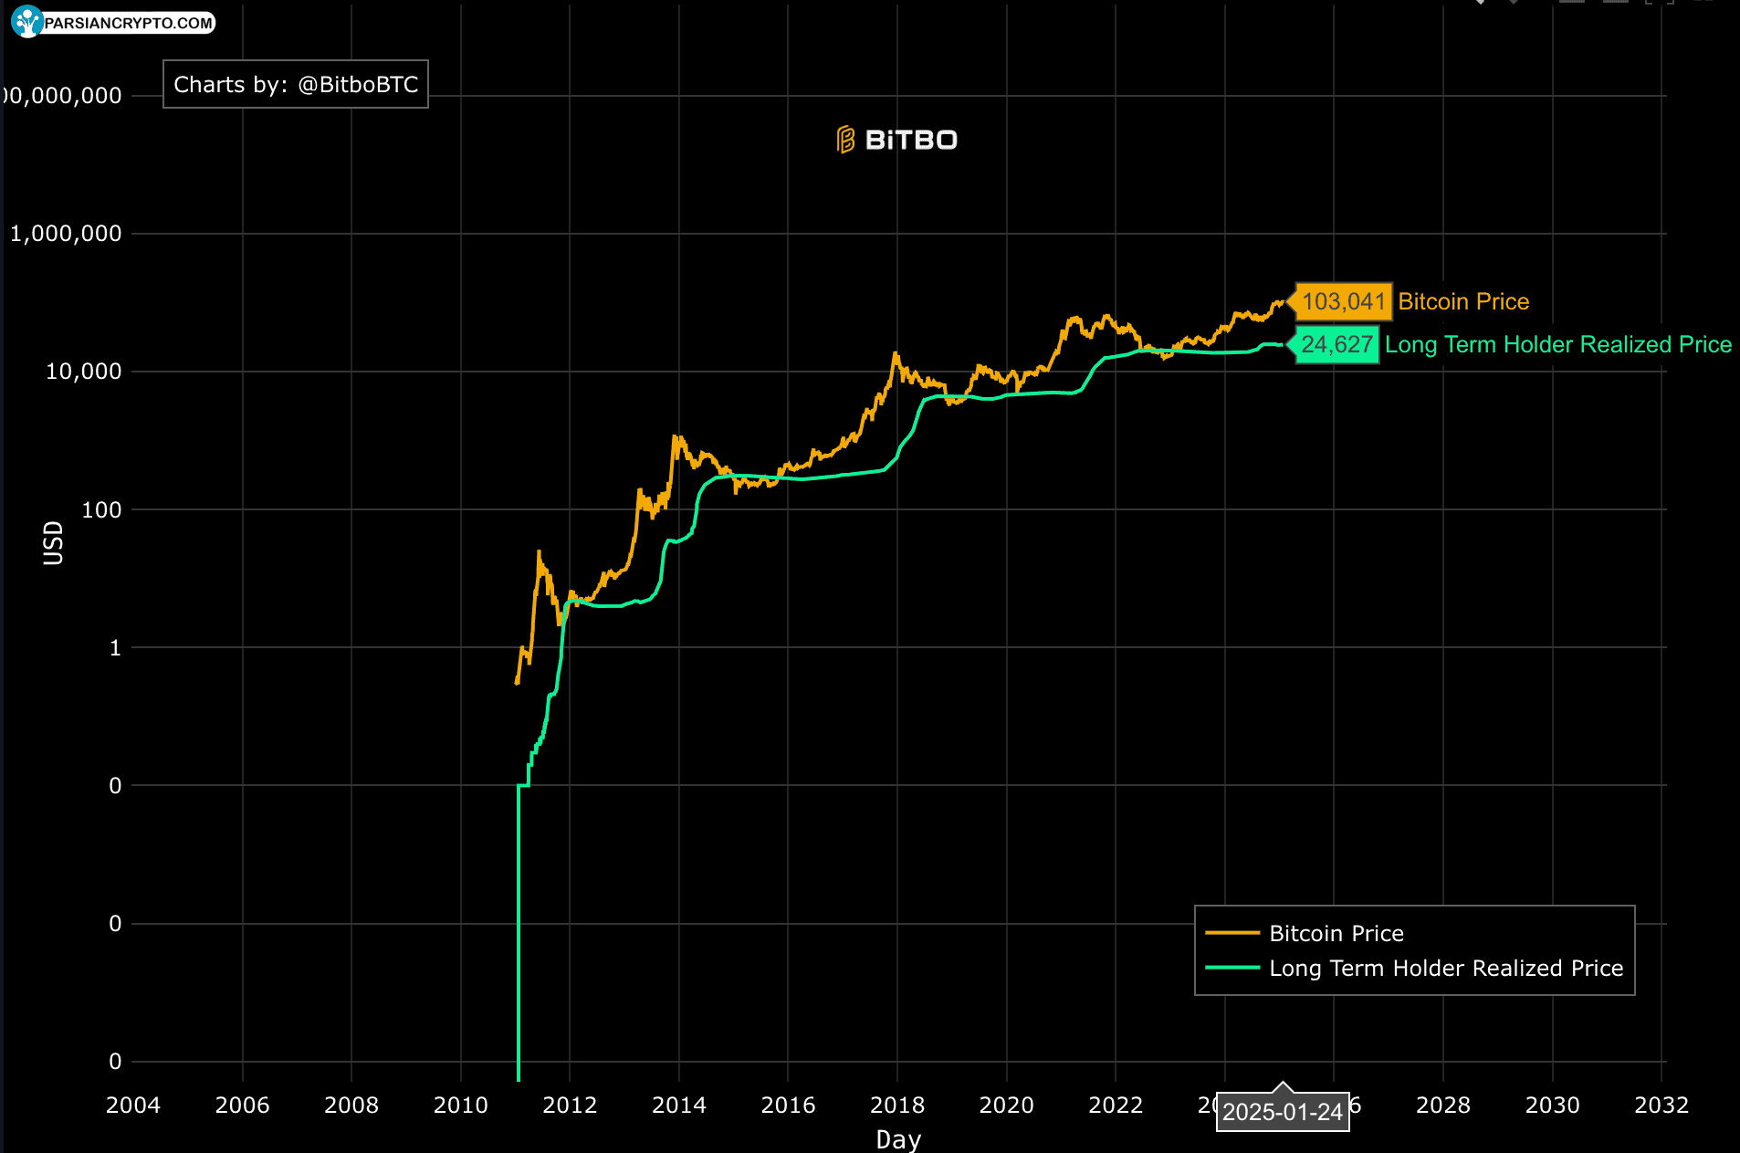Click the orange 'Bitcoin Price' hover series name
Viewport: 1740px width, 1153px height.
tap(1463, 301)
